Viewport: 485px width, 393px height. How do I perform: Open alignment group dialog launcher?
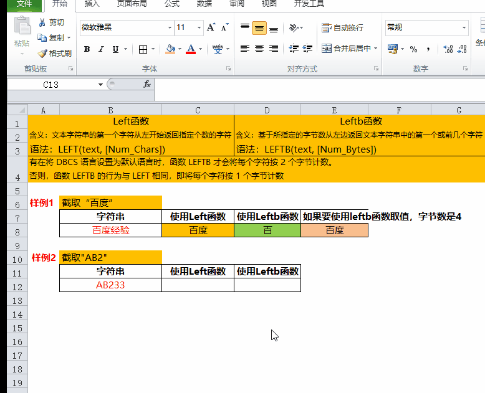(376, 69)
